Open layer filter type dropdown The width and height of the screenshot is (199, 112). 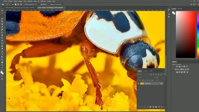coord(143,75)
